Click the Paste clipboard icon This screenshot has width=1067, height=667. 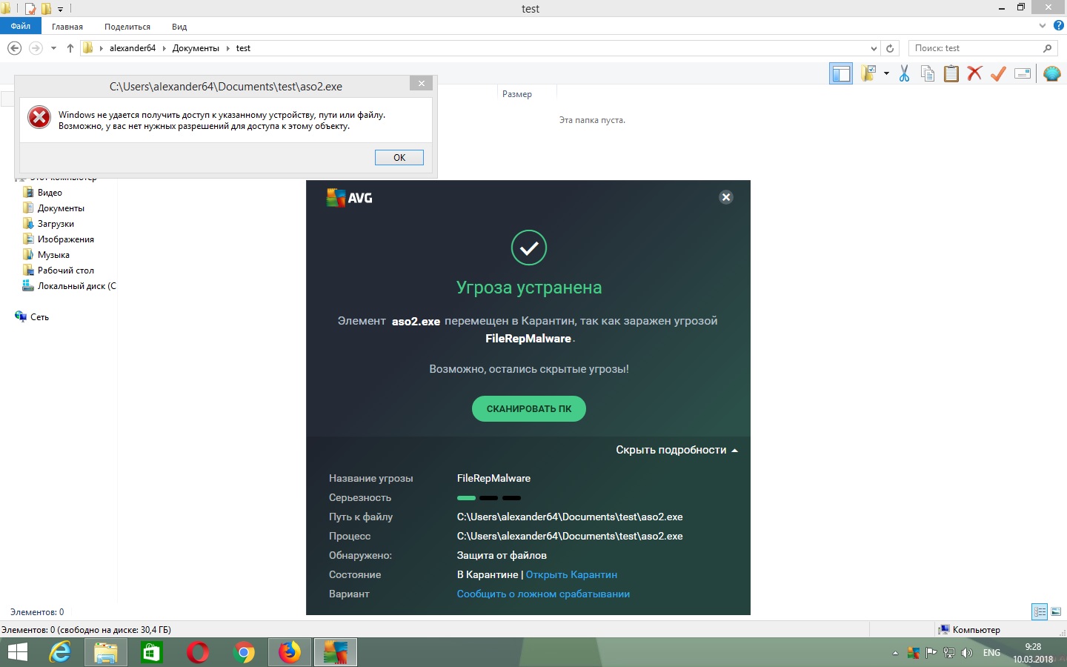click(951, 73)
